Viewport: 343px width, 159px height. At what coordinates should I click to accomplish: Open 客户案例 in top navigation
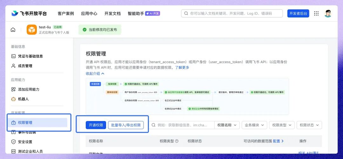(x=66, y=14)
